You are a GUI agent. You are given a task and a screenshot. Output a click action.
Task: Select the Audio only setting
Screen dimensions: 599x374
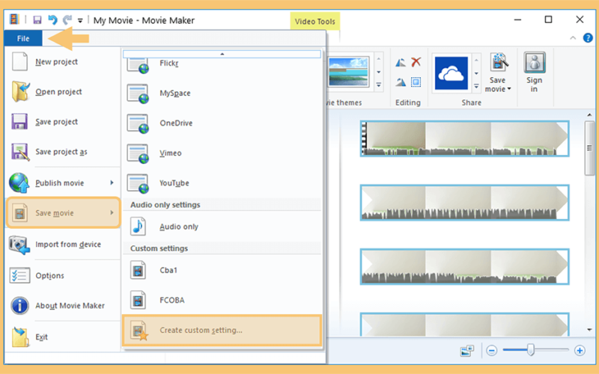click(222, 227)
